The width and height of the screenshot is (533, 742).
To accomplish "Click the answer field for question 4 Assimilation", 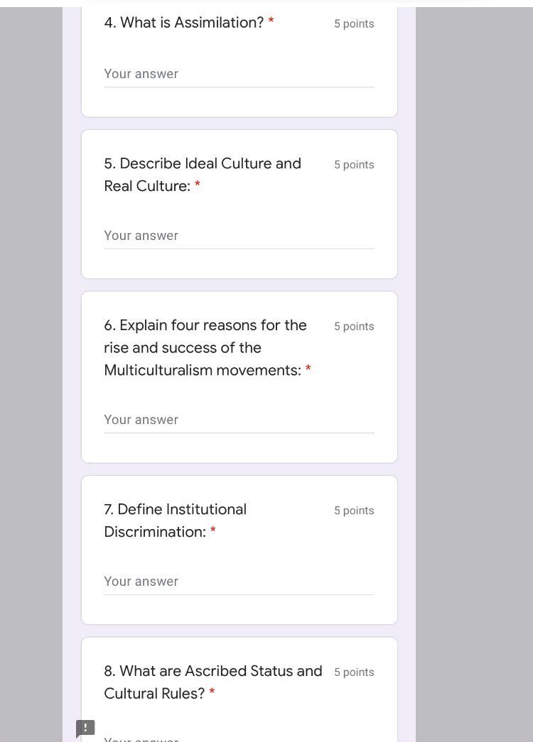I will click(x=239, y=74).
